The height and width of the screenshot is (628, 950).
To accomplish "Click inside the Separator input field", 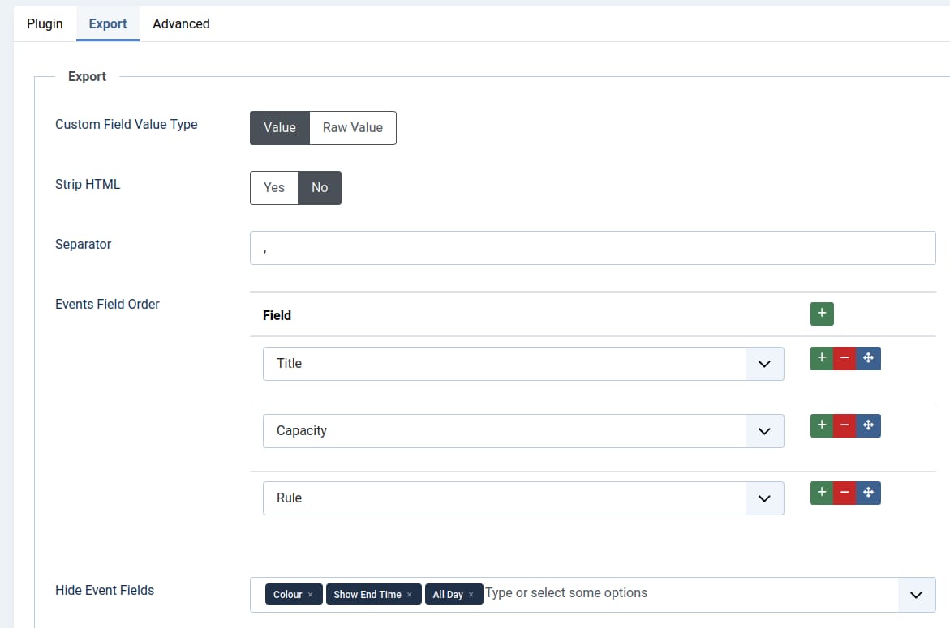I will click(592, 247).
